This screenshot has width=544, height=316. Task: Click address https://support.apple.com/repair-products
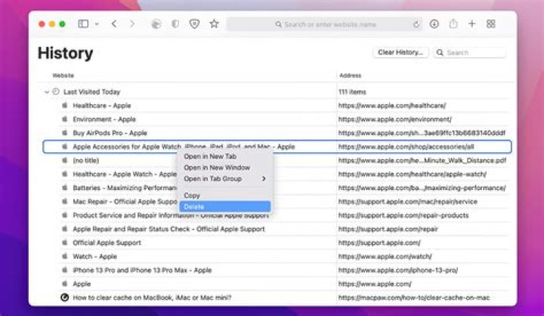pyautogui.click(x=403, y=215)
